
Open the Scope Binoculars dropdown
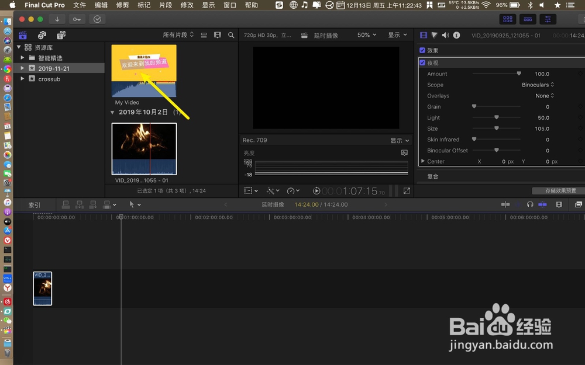point(538,85)
